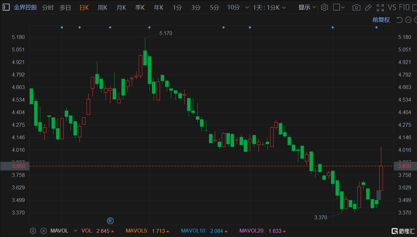Change the 前复权 adjustment setting
This screenshot has height=237, width=417.
(381, 20)
